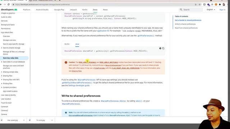Click the Sign in link

(x=222, y=10)
